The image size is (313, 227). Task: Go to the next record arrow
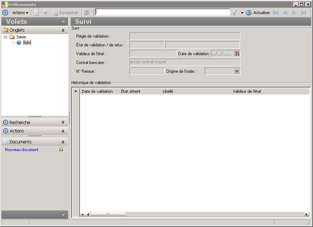(x=294, y=13)
